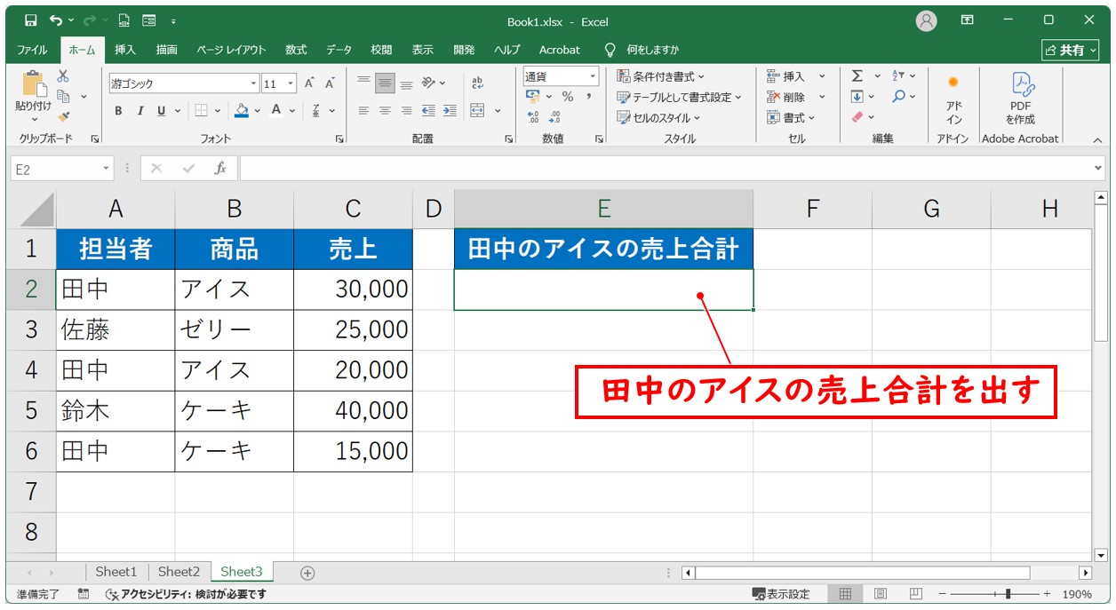Switch to the Sheet1 tab
The image size is (1116, 610).
pyautogui.click(x=116, y=572)
